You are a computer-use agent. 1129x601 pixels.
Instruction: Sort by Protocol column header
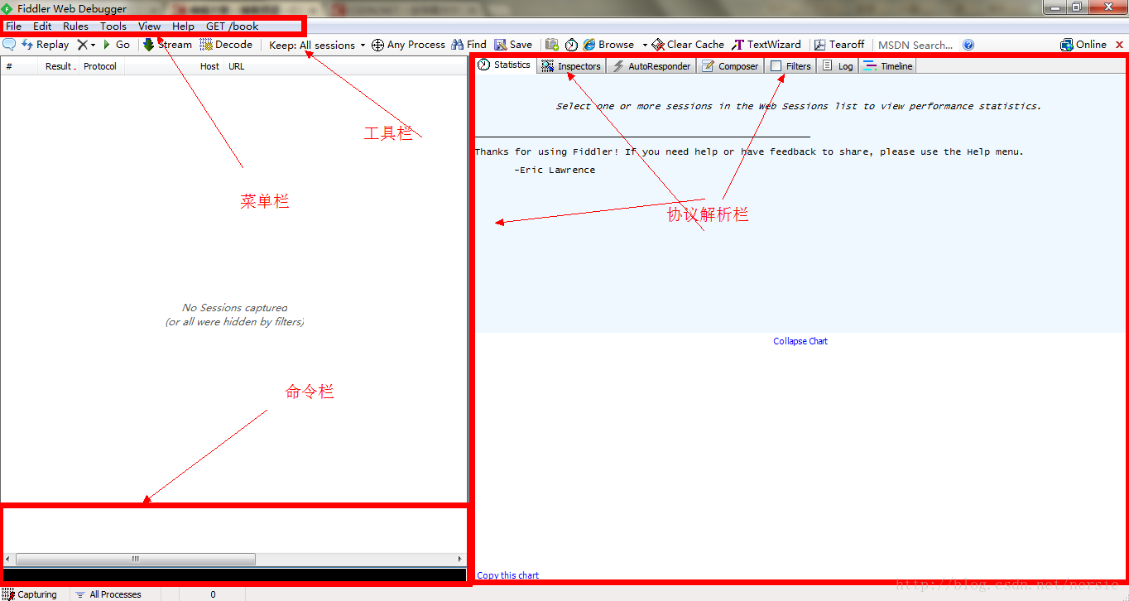pyautogui.click(x=101, y=66)
